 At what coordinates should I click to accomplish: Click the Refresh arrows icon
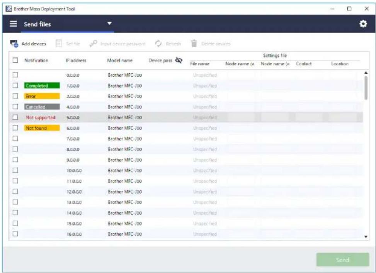click(x=158, y=43)
